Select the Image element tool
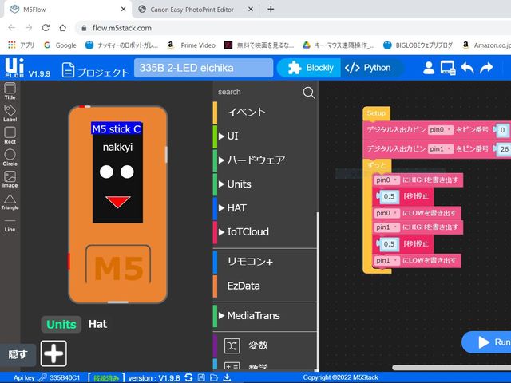The width and height of the screenshot is (511, 383). (10, 180)
